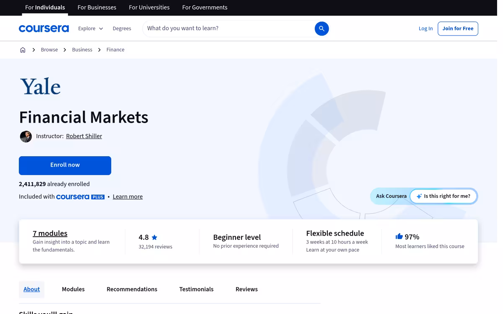Click the '32,194 reviews' text
The image size is (503, 314).
click(x=156, y=247)
